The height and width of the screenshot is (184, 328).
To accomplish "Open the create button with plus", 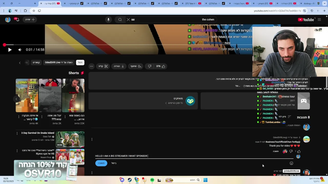I will tap(30, 19).
